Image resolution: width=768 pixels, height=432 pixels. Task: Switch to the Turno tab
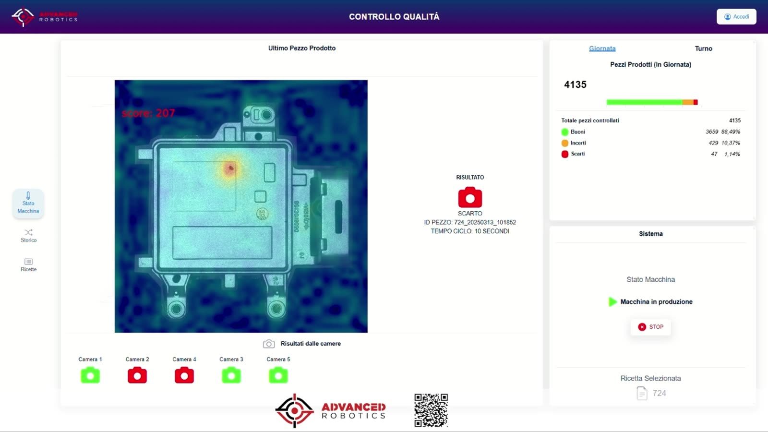(x=703, y=48)
